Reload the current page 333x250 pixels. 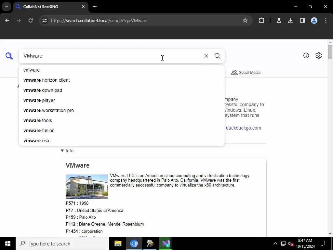pyautogui.click(x=31, y=21)
